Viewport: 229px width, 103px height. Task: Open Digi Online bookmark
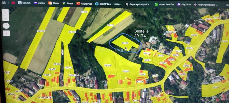109,4
